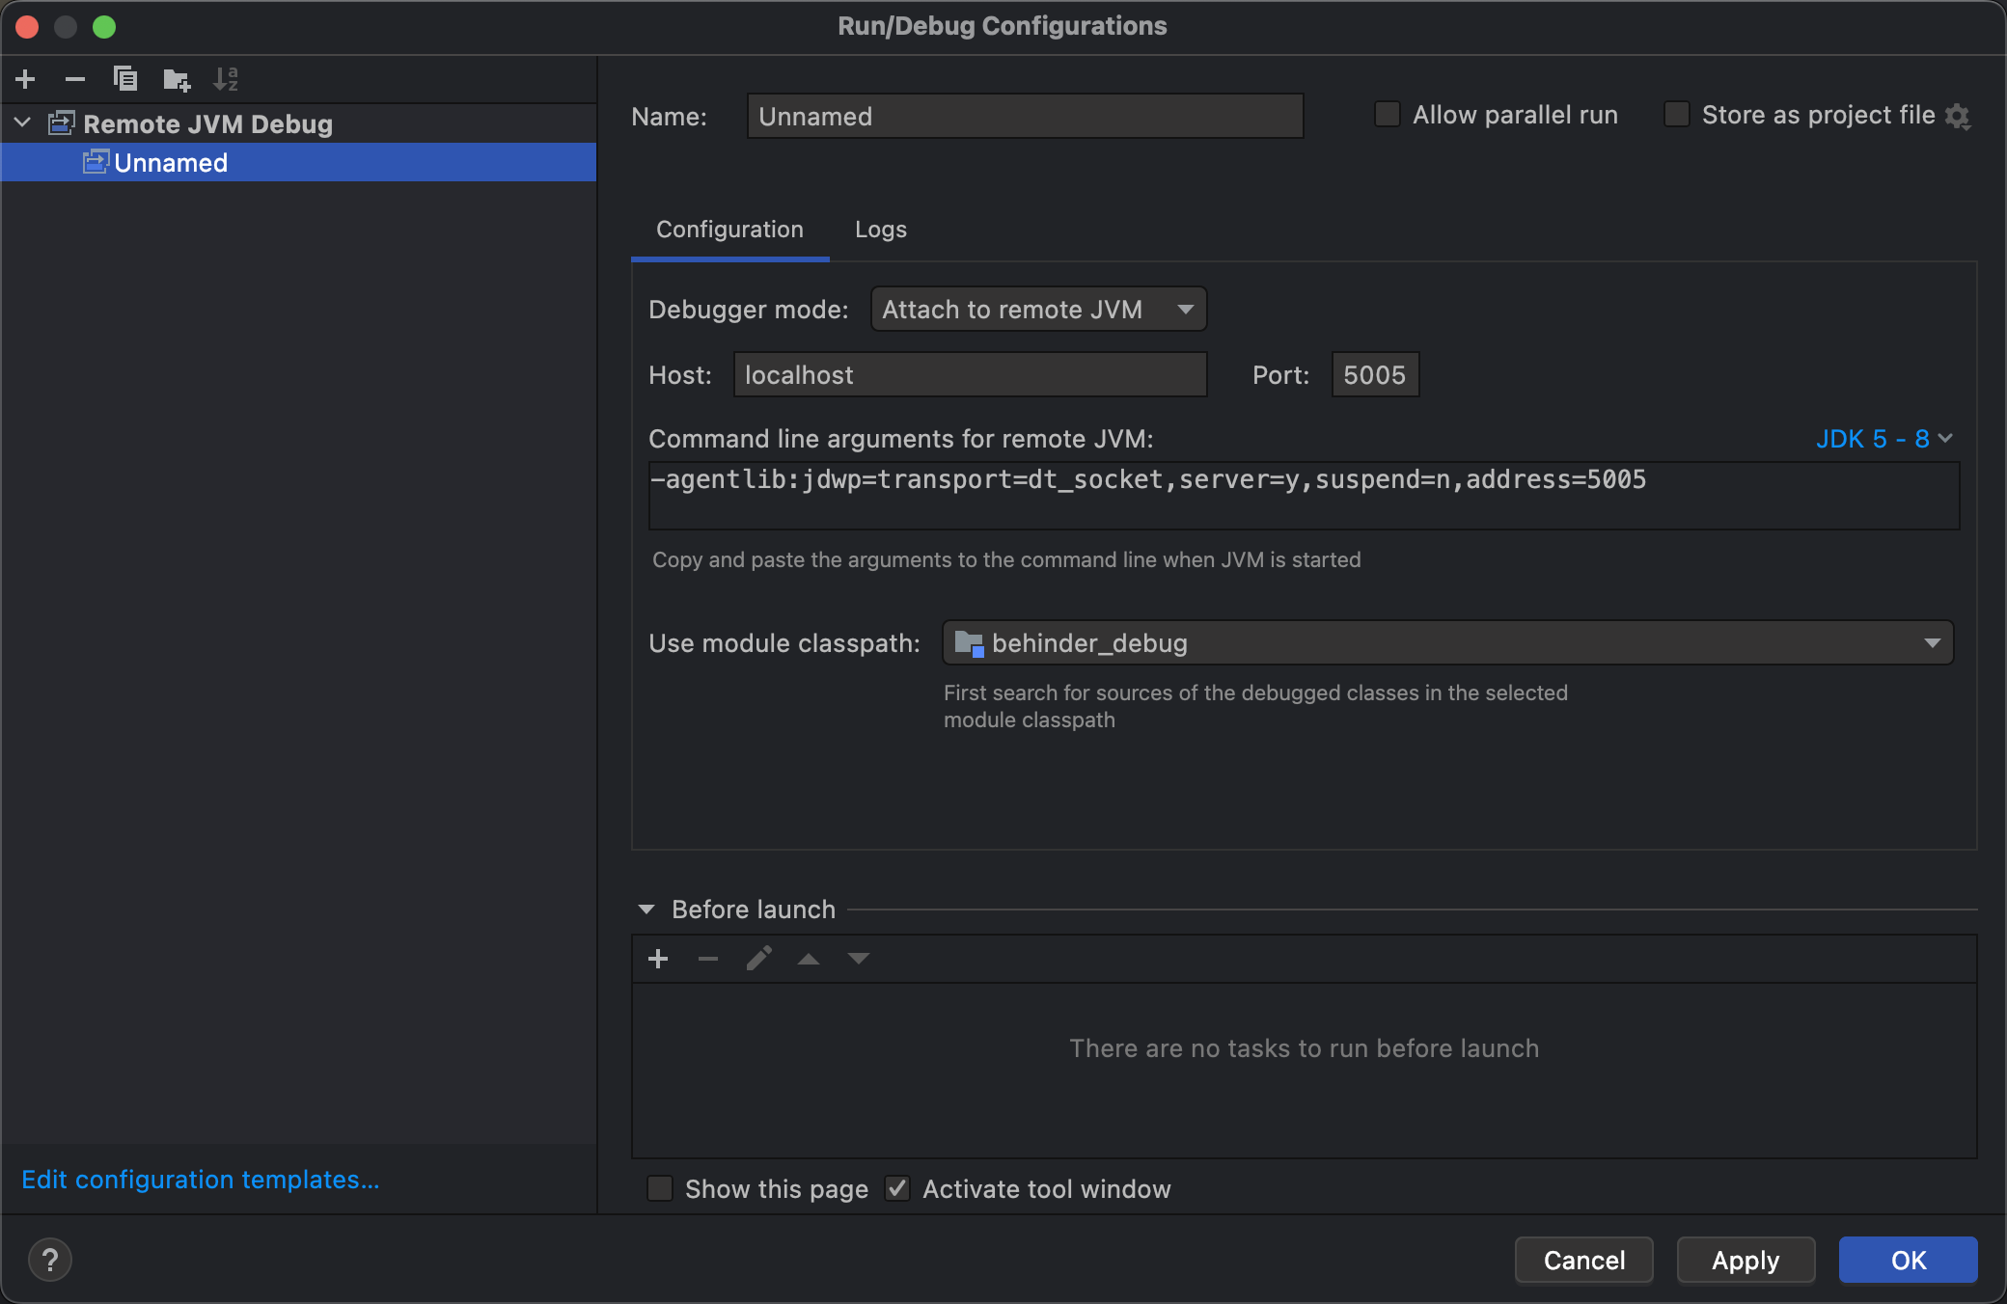
Task: Check Store as project file
Action: pyautogui.click(x=1677, y=115)
